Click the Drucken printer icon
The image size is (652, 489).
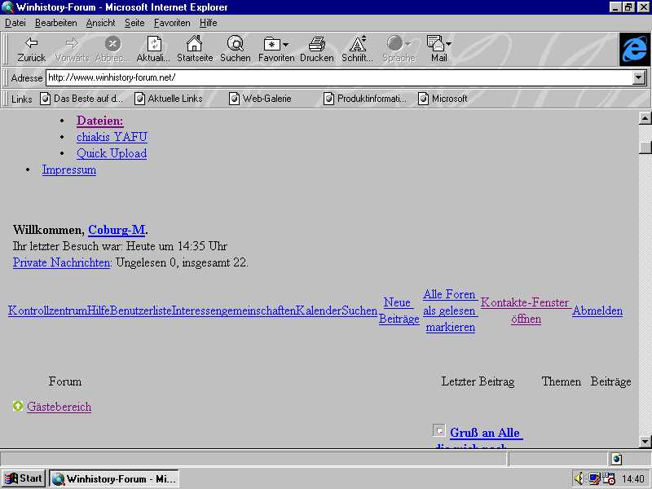click(x=316, y=44)
